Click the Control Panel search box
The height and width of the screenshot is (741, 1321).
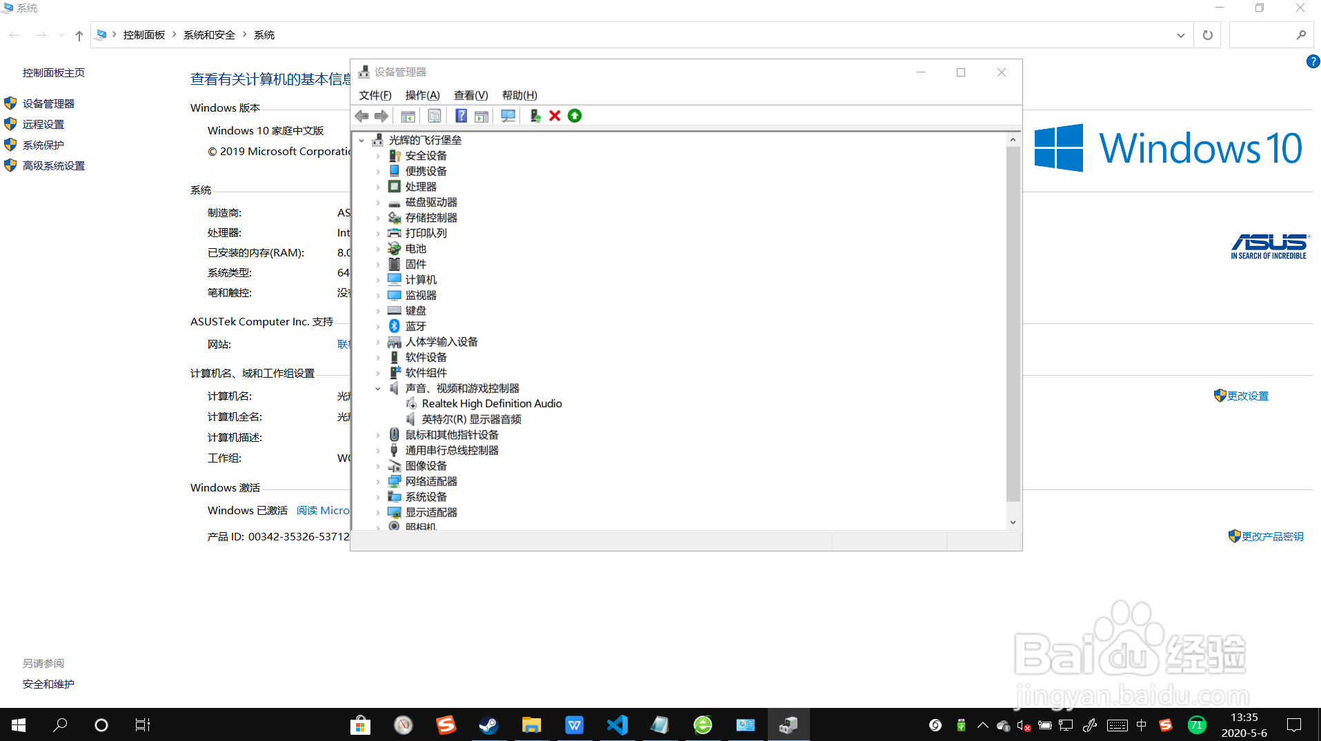point(1271,35)
